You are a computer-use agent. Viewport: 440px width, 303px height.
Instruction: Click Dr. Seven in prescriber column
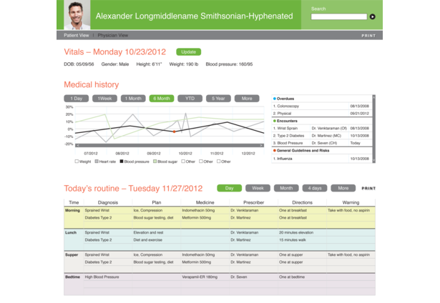point(253,277)
